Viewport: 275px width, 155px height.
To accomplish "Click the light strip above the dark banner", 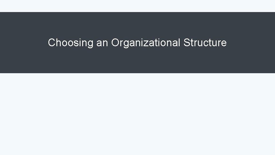I will [x=137, y=6].
